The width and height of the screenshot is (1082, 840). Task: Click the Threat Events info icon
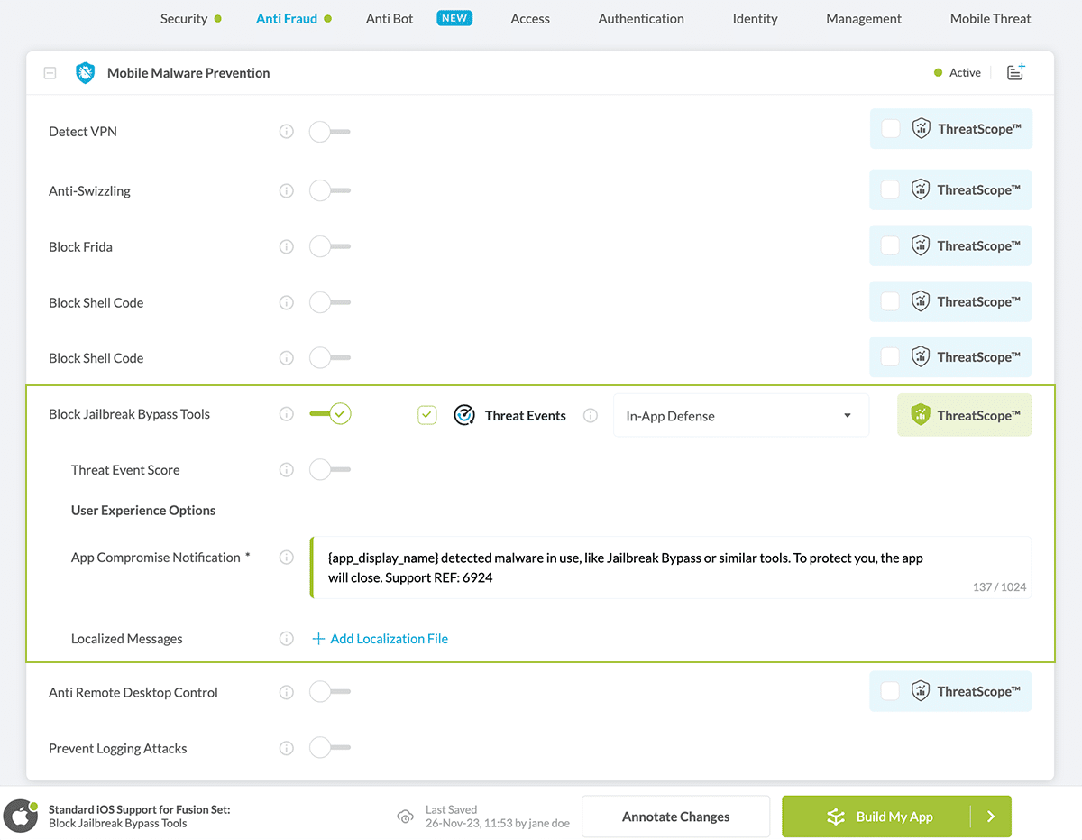pyautogui.click(x=591, y=416)
